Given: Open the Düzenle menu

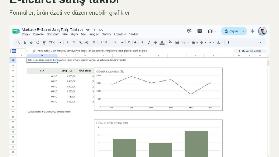Looking at the screenshot, I should (38, 35).
